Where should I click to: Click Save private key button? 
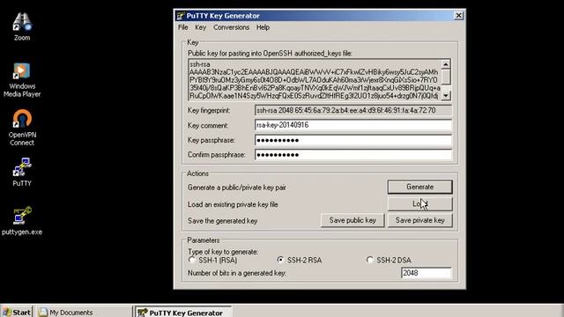tap(419, 220)
